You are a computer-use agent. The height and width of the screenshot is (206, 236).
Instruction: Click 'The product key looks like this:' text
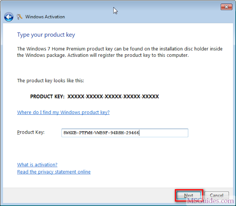(x=50, y=81)
